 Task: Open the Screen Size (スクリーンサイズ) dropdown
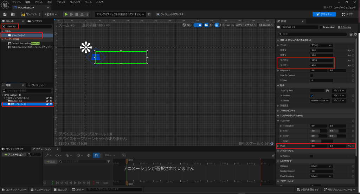245,25
